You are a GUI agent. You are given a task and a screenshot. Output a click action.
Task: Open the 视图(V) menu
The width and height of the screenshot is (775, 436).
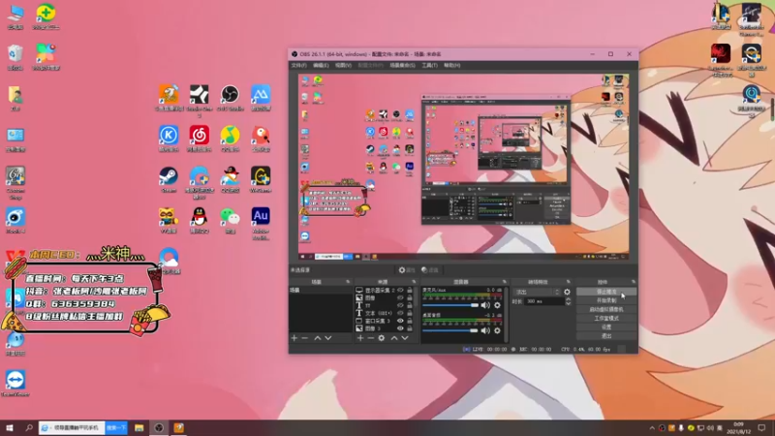point(343,65)
